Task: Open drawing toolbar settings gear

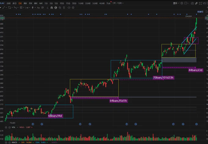Action: [73, 8]
